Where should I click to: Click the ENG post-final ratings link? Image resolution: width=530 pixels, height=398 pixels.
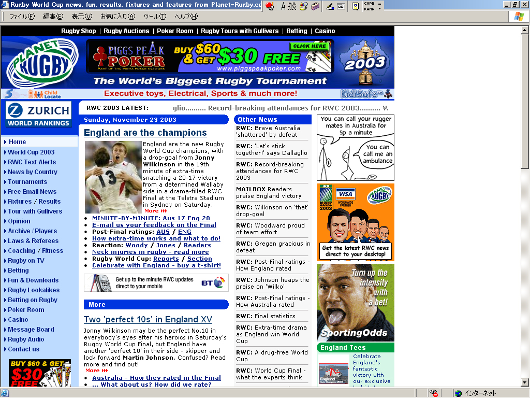point(185,232)
